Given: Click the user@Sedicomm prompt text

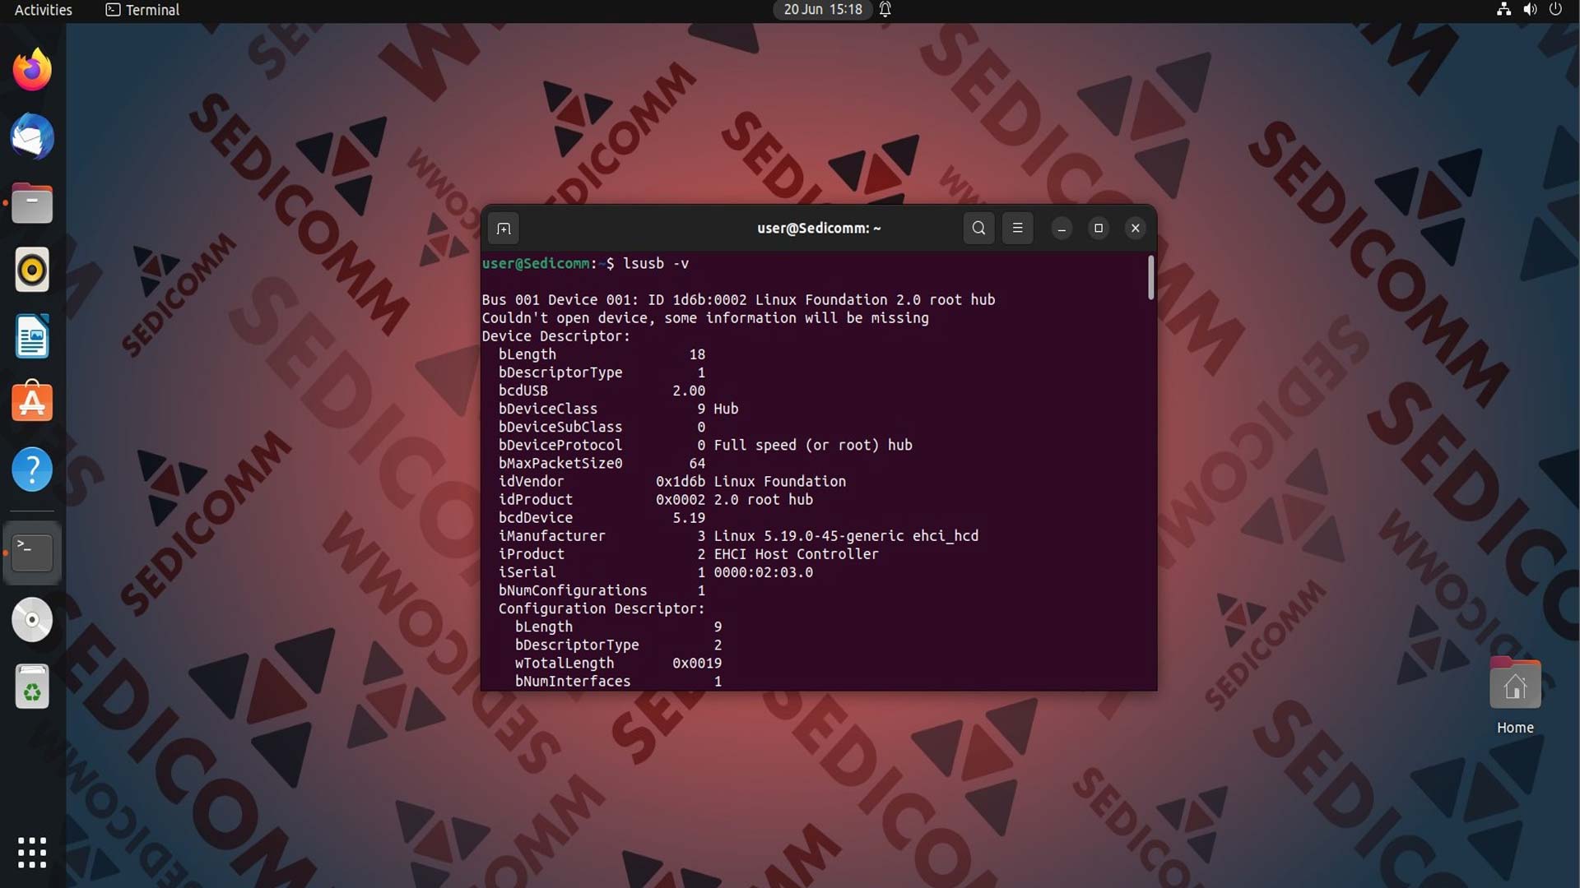Looking at the screenshot, I should pyautogui.click(x=536, y=264).
